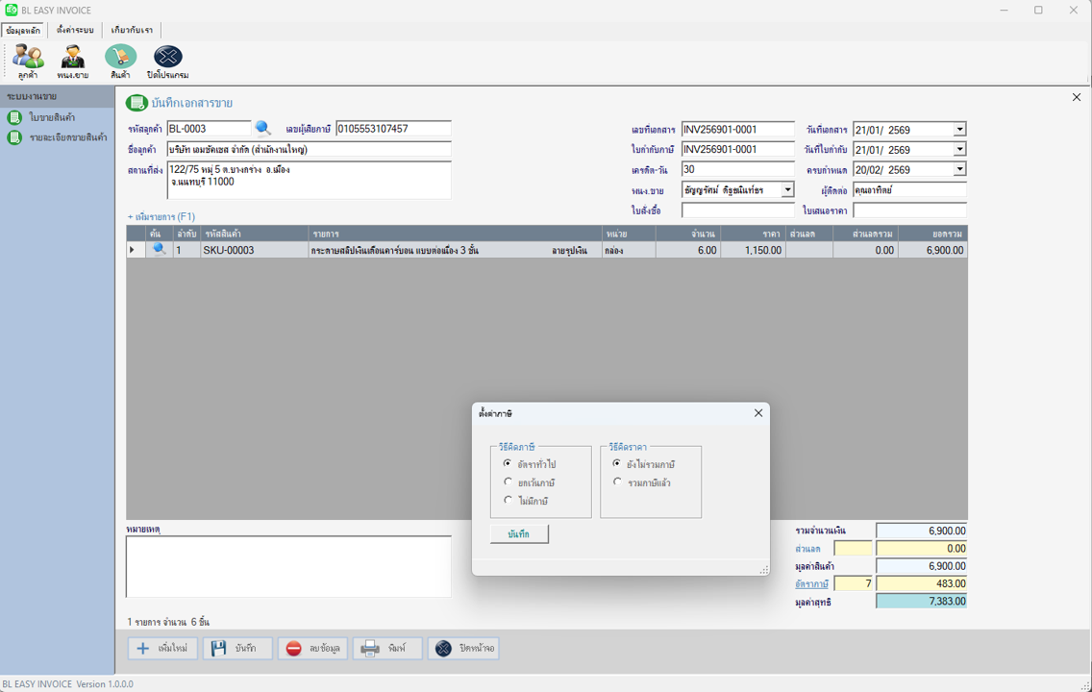Click the search icon in row 1
The height and width of the screenshot is (692, 1092).
[x=160, y=250]
